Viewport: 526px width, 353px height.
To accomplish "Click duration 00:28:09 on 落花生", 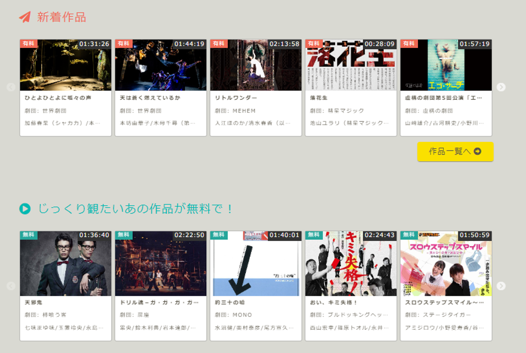I will pyautogui.click(x=379, y=44).
